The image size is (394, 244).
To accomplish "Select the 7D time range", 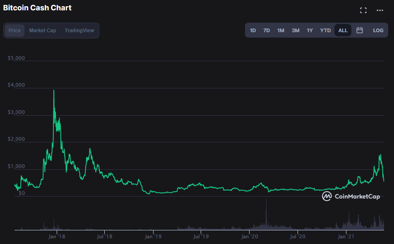I will click(x=267, y=30).
